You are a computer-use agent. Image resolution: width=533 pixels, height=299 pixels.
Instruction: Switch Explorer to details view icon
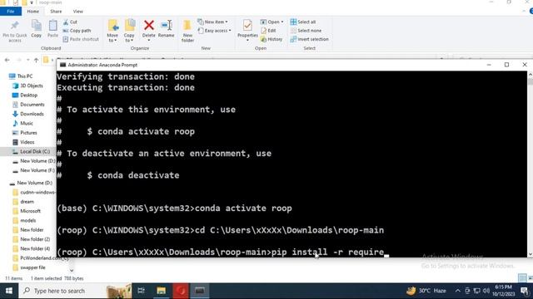(522, 278)
